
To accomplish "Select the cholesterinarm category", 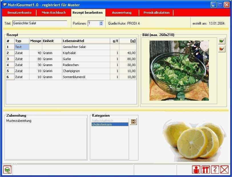I will point(110,124).
